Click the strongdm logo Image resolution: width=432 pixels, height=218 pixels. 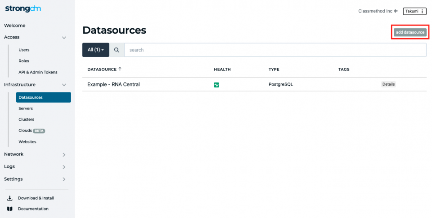pos(23,9)
